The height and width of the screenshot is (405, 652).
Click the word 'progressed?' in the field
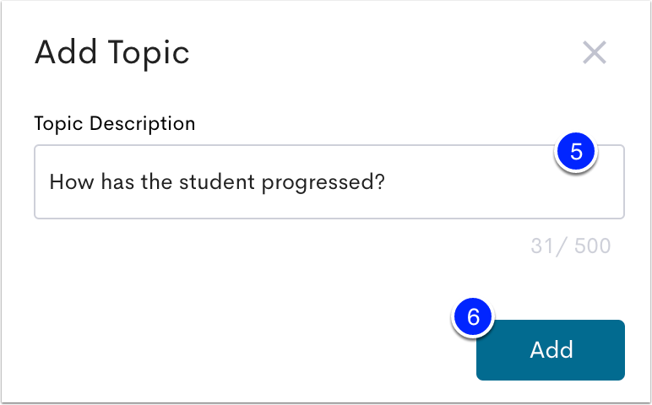(323, 183)
